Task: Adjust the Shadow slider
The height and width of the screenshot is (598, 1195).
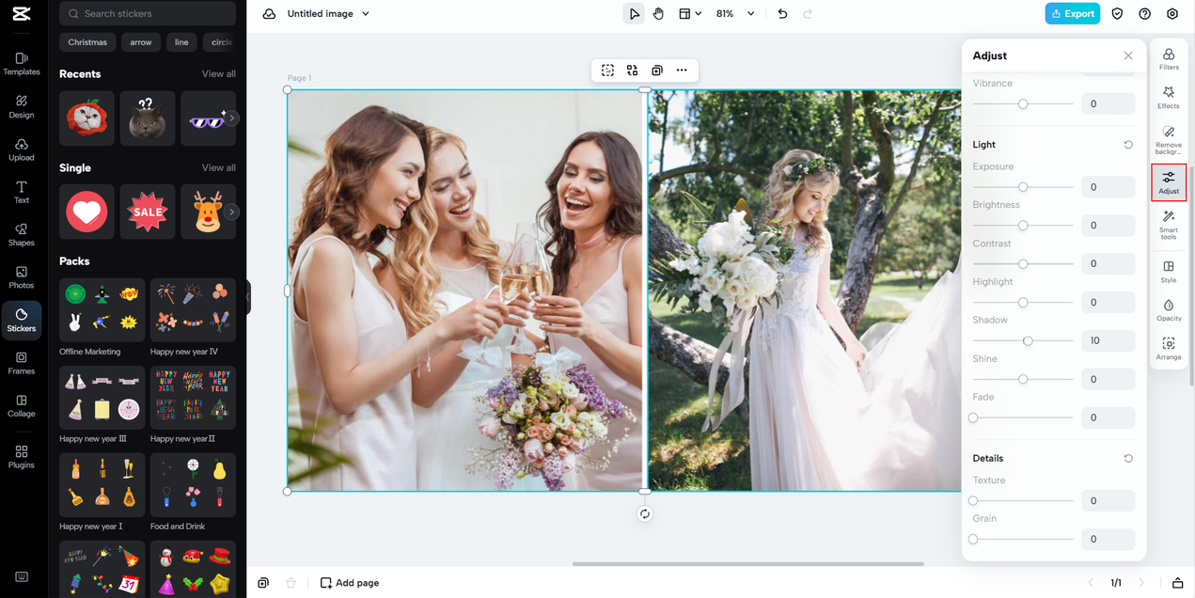Action: [1023, 340]
